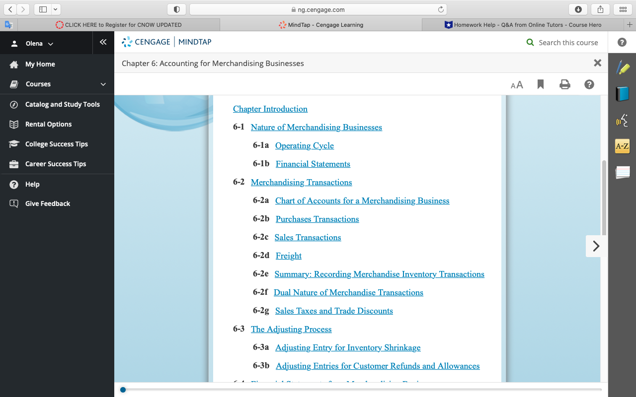Image resolution: width=636 pixels, height=397 pixels.
Task: Select the MindTap - Cengage Learning tab
Action: pos(321,25)
